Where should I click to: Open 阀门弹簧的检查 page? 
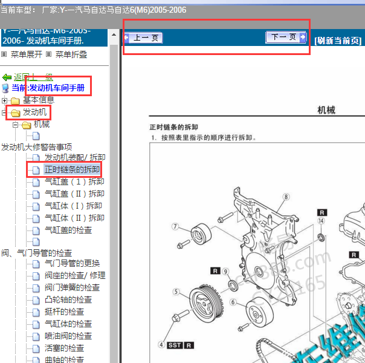tap(72, 287)
